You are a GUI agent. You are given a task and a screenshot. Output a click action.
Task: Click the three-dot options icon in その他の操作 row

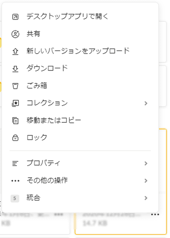(x=15, y=181)
